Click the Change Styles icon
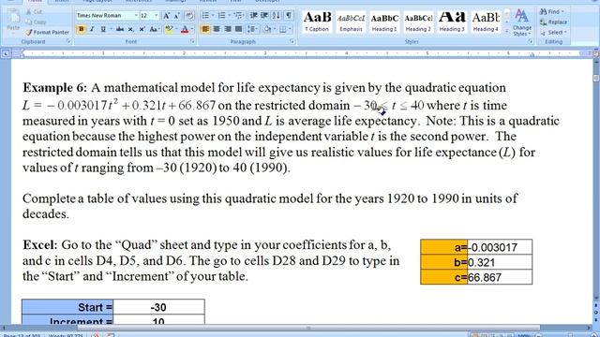This screenshot has height=337, width=600. tap(522, 22)
